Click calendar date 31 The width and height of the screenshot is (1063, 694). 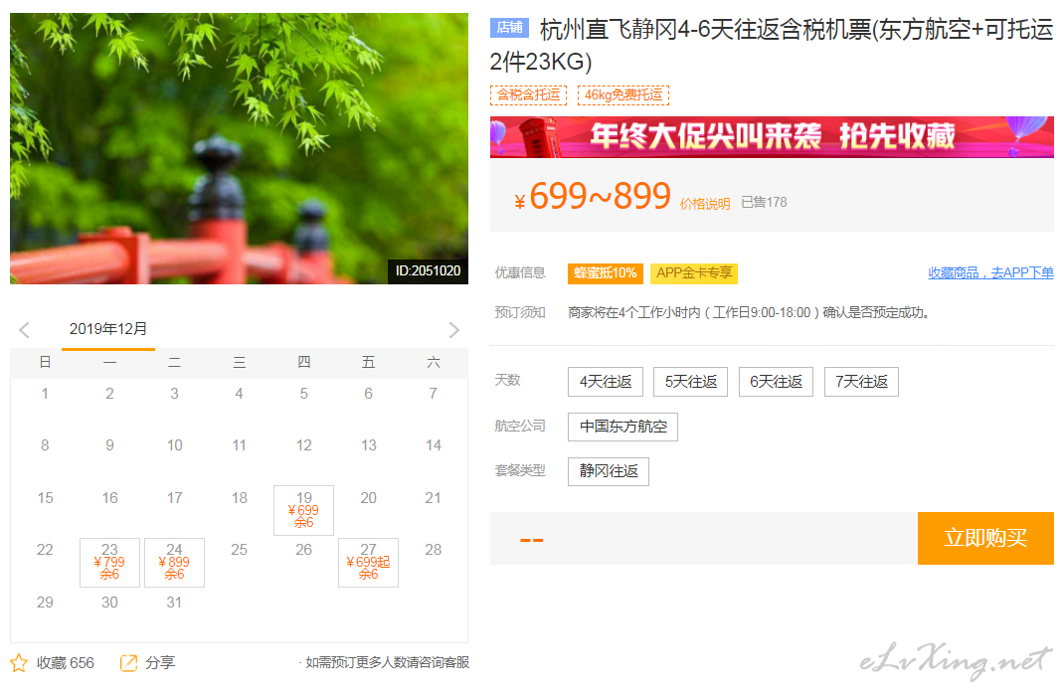point(174,603)
